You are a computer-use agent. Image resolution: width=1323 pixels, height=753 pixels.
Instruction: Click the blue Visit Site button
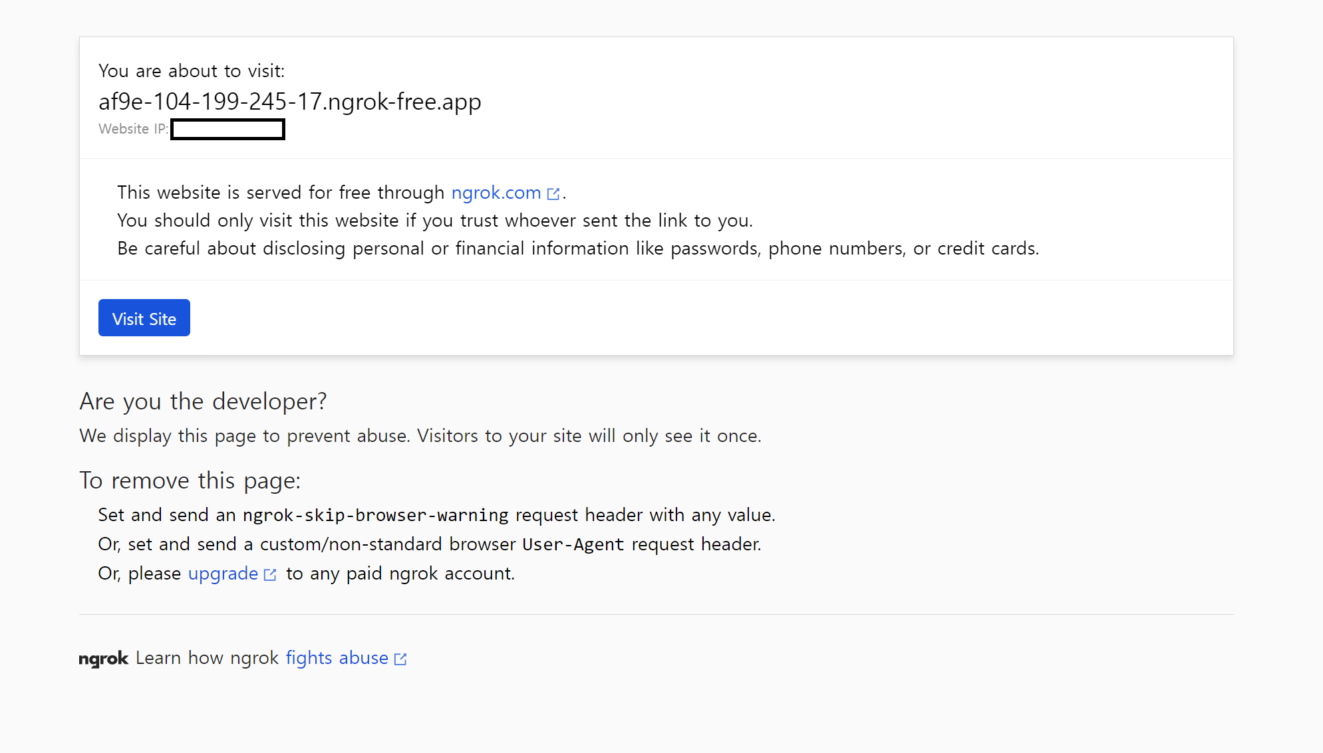click(144, 318)
